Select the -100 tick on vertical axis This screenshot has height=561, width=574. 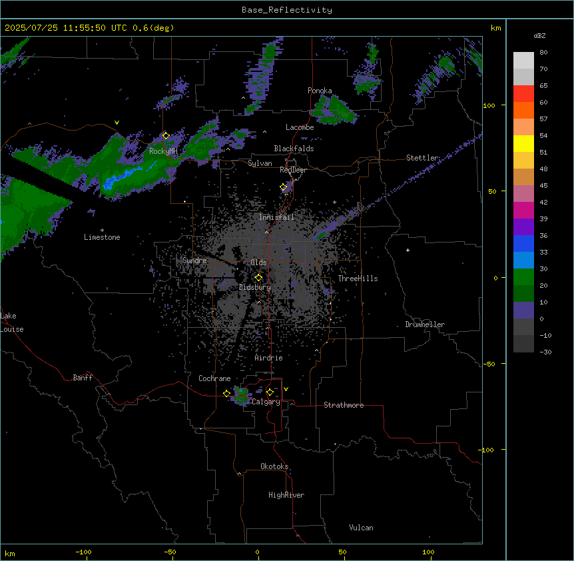click(x=487, y=450)
